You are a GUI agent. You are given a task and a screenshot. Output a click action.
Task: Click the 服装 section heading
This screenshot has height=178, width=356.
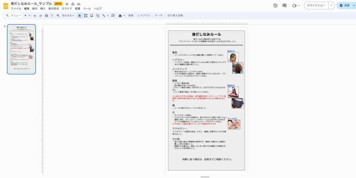175,81
